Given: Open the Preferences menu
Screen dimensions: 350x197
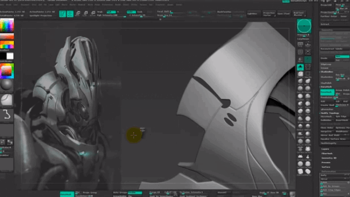Looking at the screenshot, I should (x=107, y=5).
